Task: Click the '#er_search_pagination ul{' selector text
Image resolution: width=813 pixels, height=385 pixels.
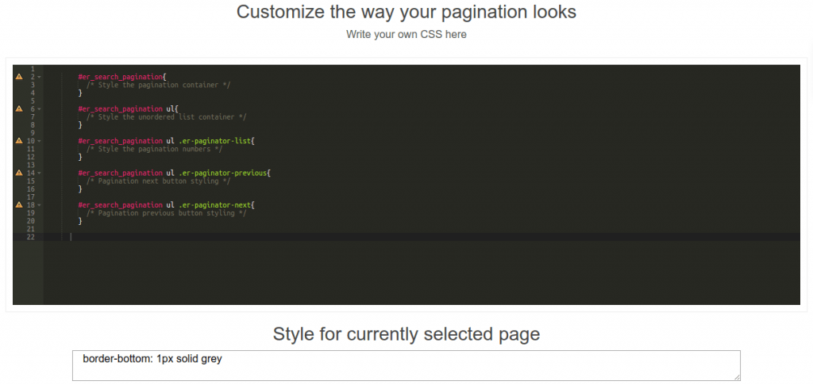Action: click(129, 109)
